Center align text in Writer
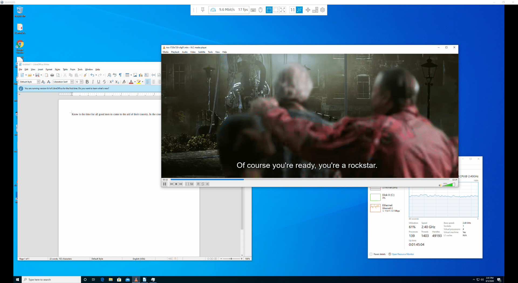The width and height of the screenshot is (518, 283). 154,82
